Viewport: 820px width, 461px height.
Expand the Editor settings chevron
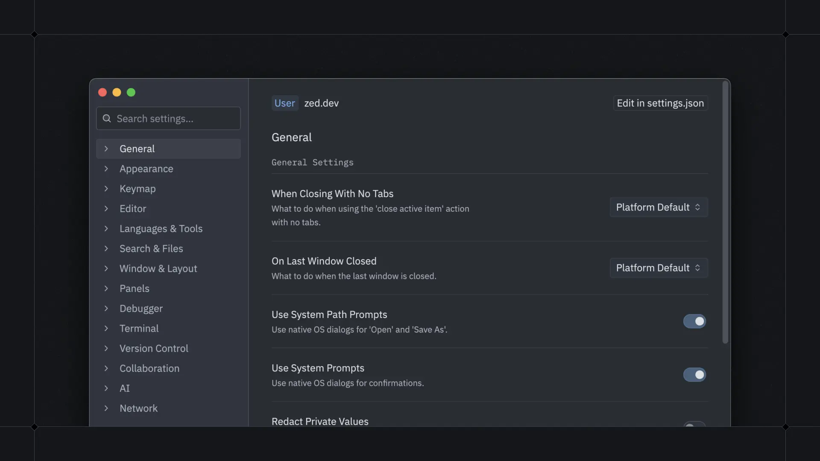click(106, 209)
